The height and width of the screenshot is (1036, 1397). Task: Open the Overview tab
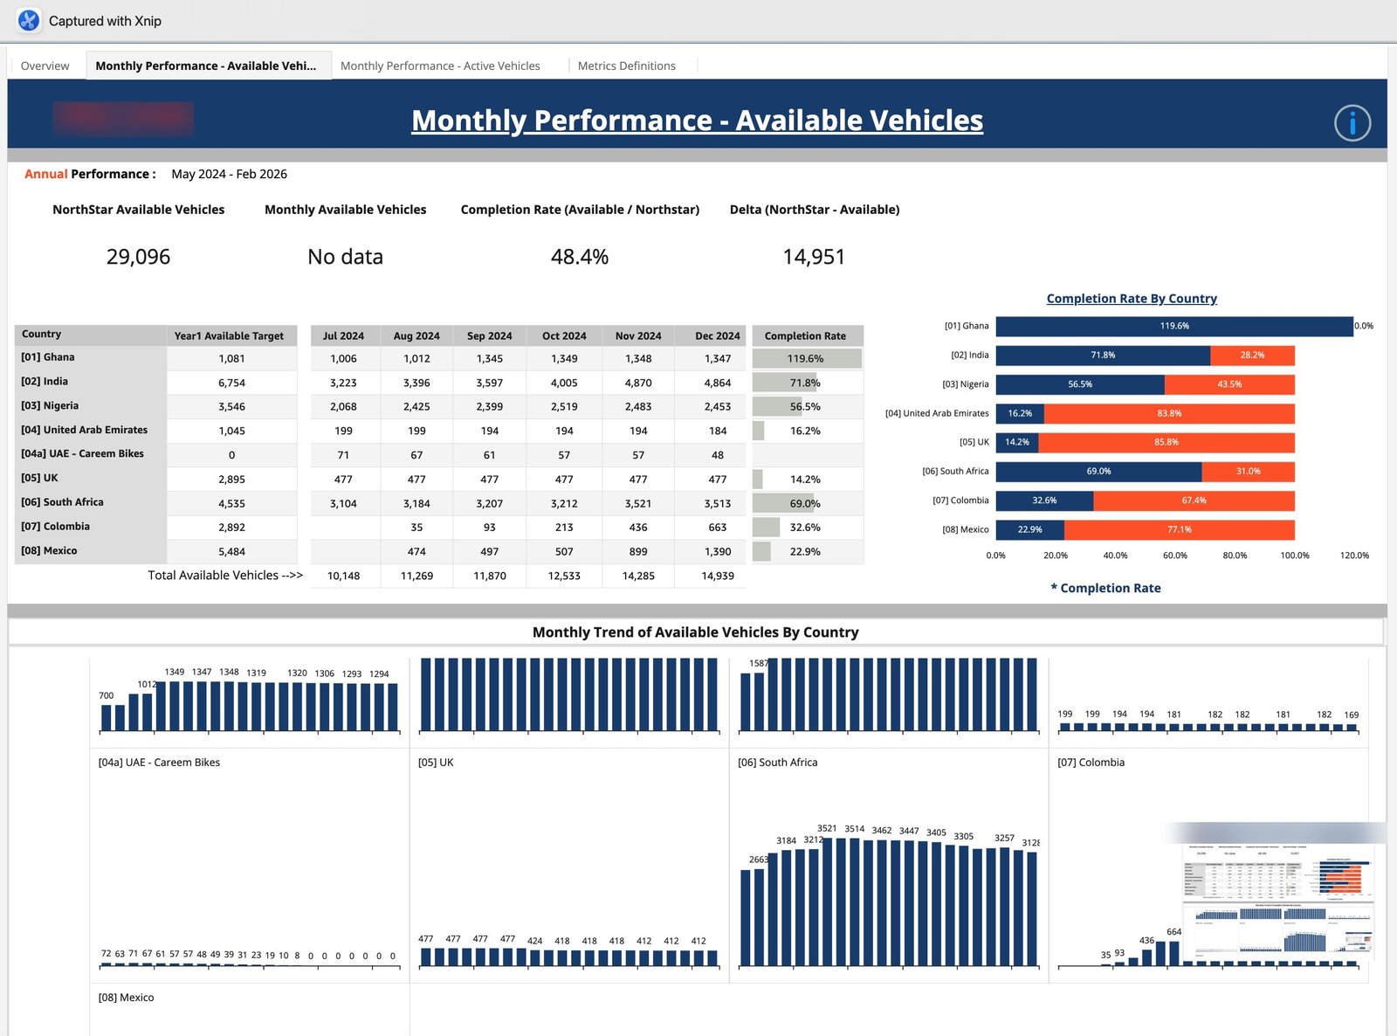coord(45,66)
